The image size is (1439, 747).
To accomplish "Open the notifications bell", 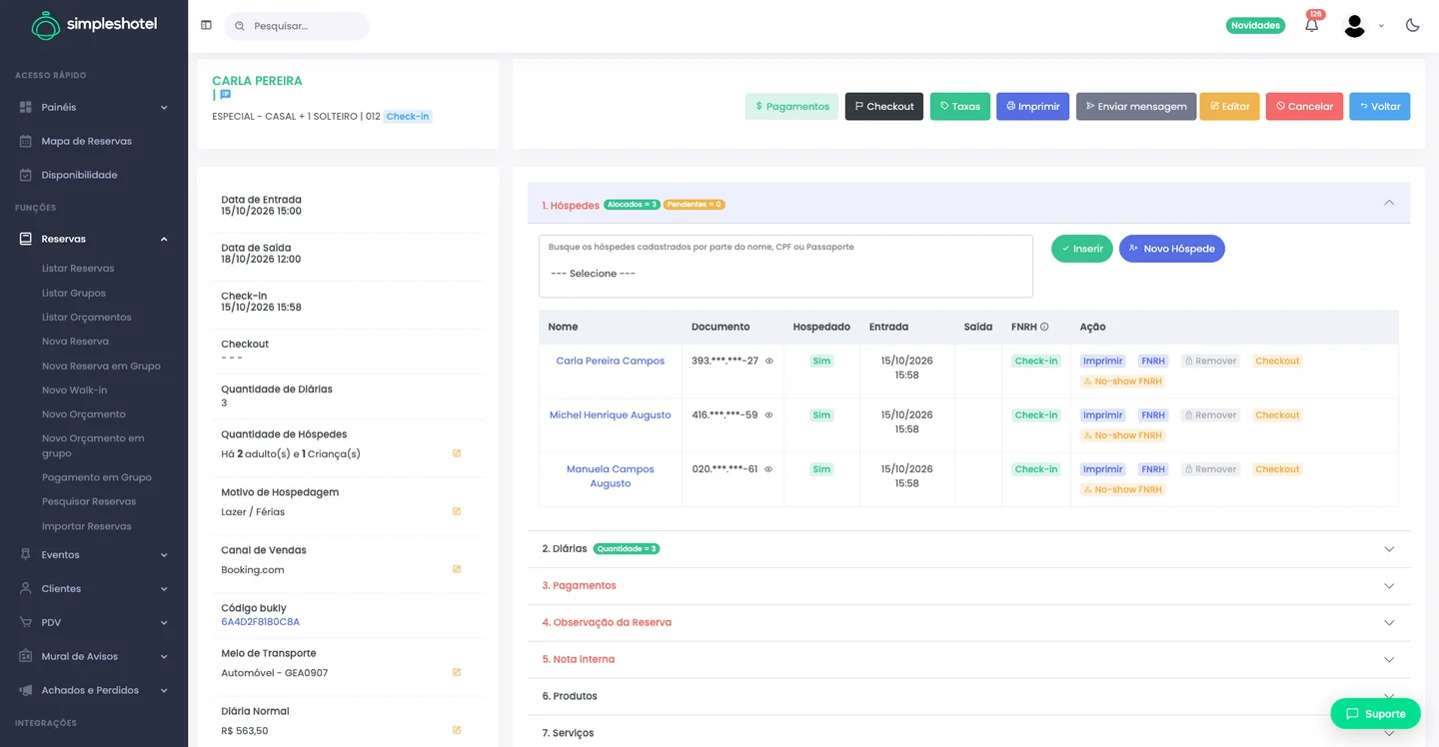I will coord(1311,25).
